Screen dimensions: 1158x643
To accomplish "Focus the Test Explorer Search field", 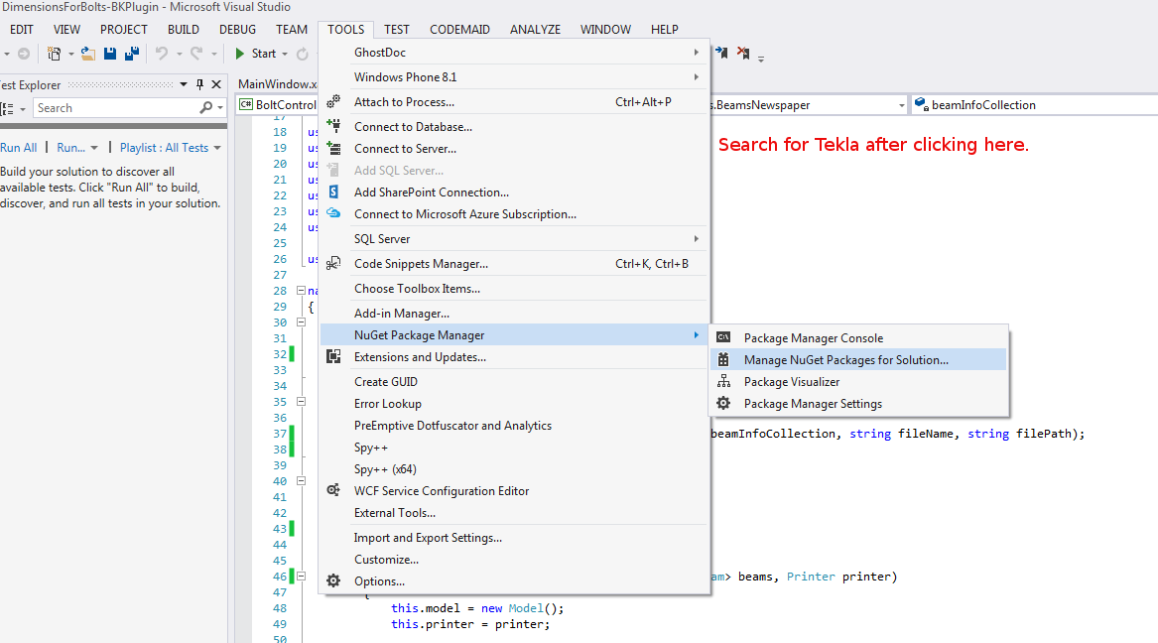I will (117, 108).
